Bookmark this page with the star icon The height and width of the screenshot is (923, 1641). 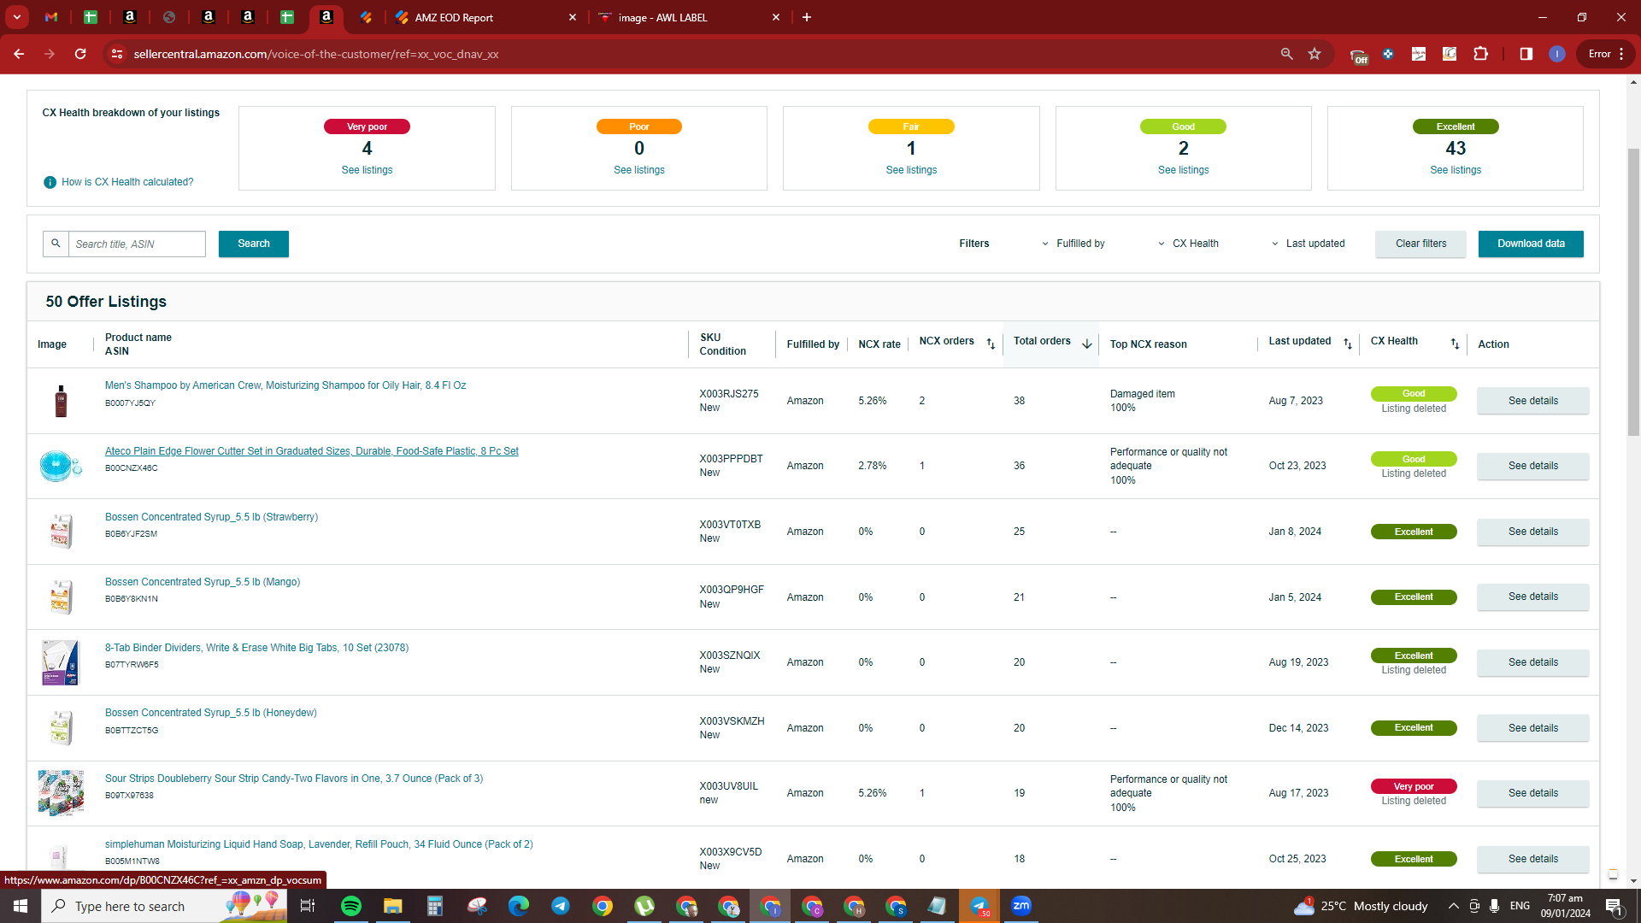[x=1315, y=54]
